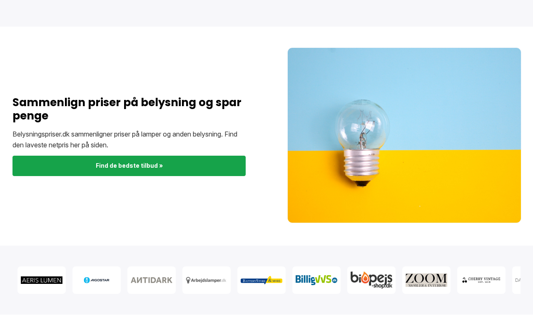Open the Biopejs-shop.dk flame logo
This screenshot has height=333, width=533.
coord(371,280)
